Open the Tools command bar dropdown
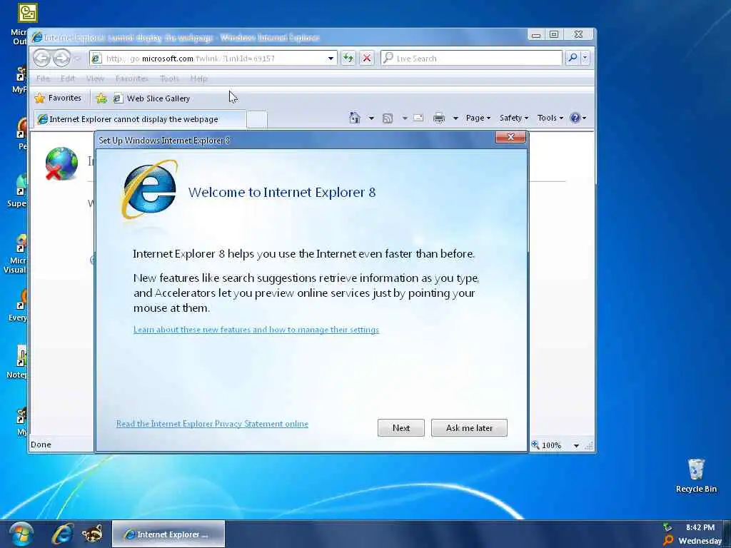The width and height of the screenshot is (731, 548). (550, 118)
